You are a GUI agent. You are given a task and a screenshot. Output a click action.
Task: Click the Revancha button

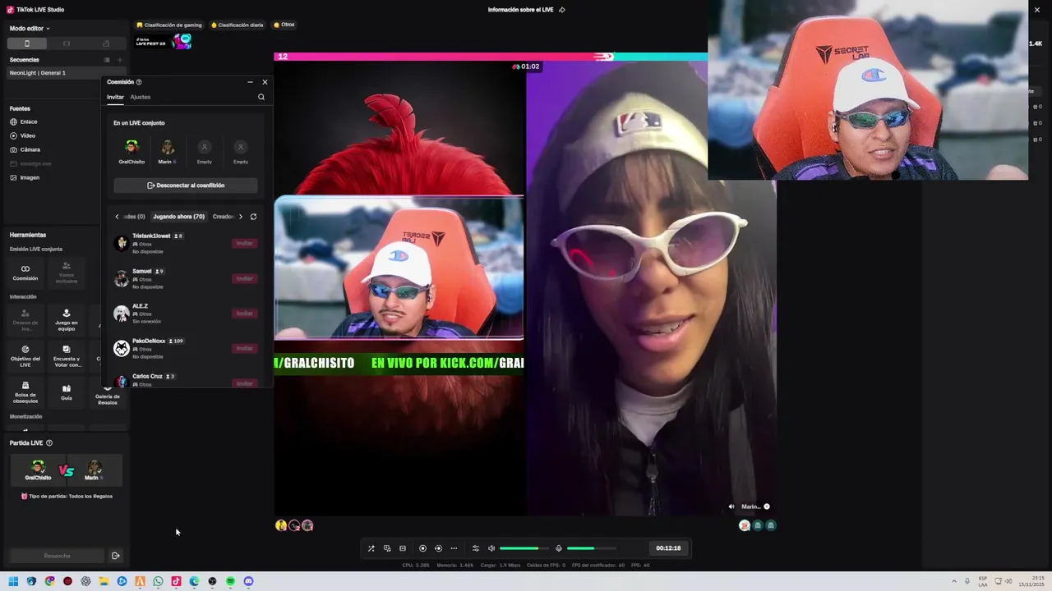click(57, 556)
